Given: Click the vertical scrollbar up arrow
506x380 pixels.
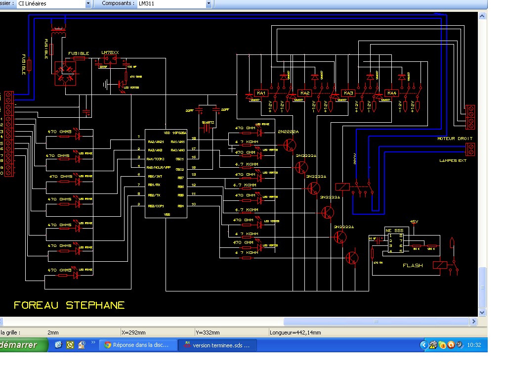Looking at the screenshot, I should point(482,16).
